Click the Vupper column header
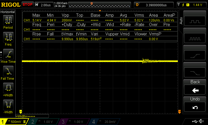Image resolution: width=208 pixels, height=125 pixels. pos(112,34)
